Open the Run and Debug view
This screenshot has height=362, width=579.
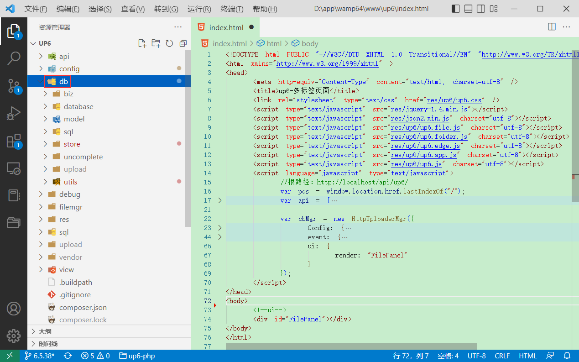coord(14,113)
